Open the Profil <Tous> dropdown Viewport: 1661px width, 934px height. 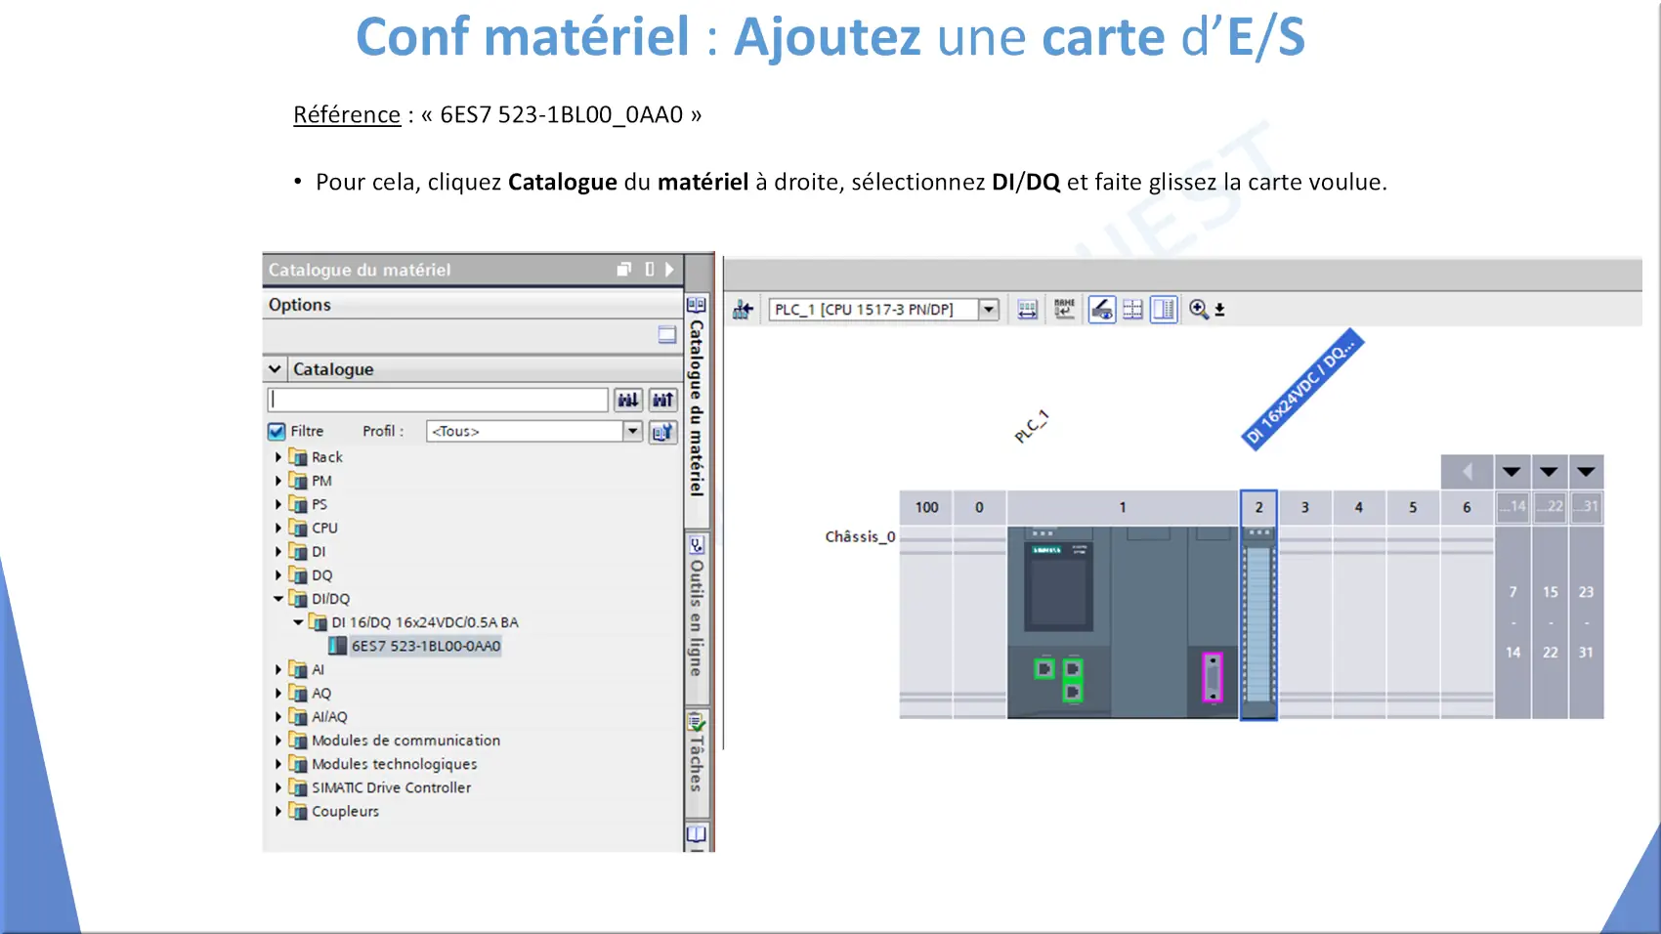(632, 432)
